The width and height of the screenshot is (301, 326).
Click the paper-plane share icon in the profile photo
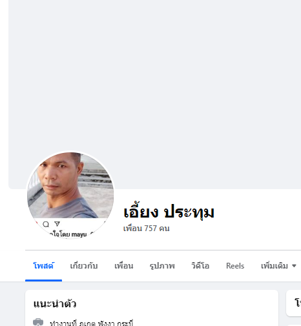click(57, 224)
